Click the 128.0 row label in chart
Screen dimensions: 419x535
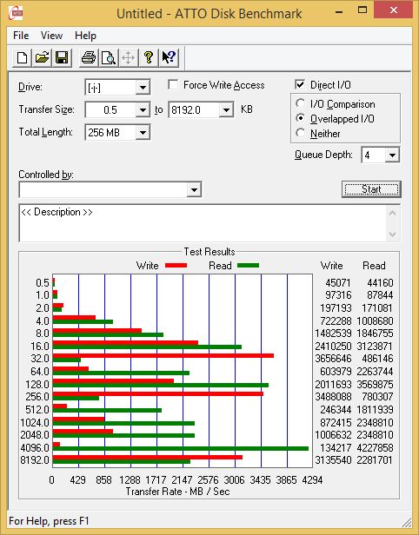(x=37, y=385)
